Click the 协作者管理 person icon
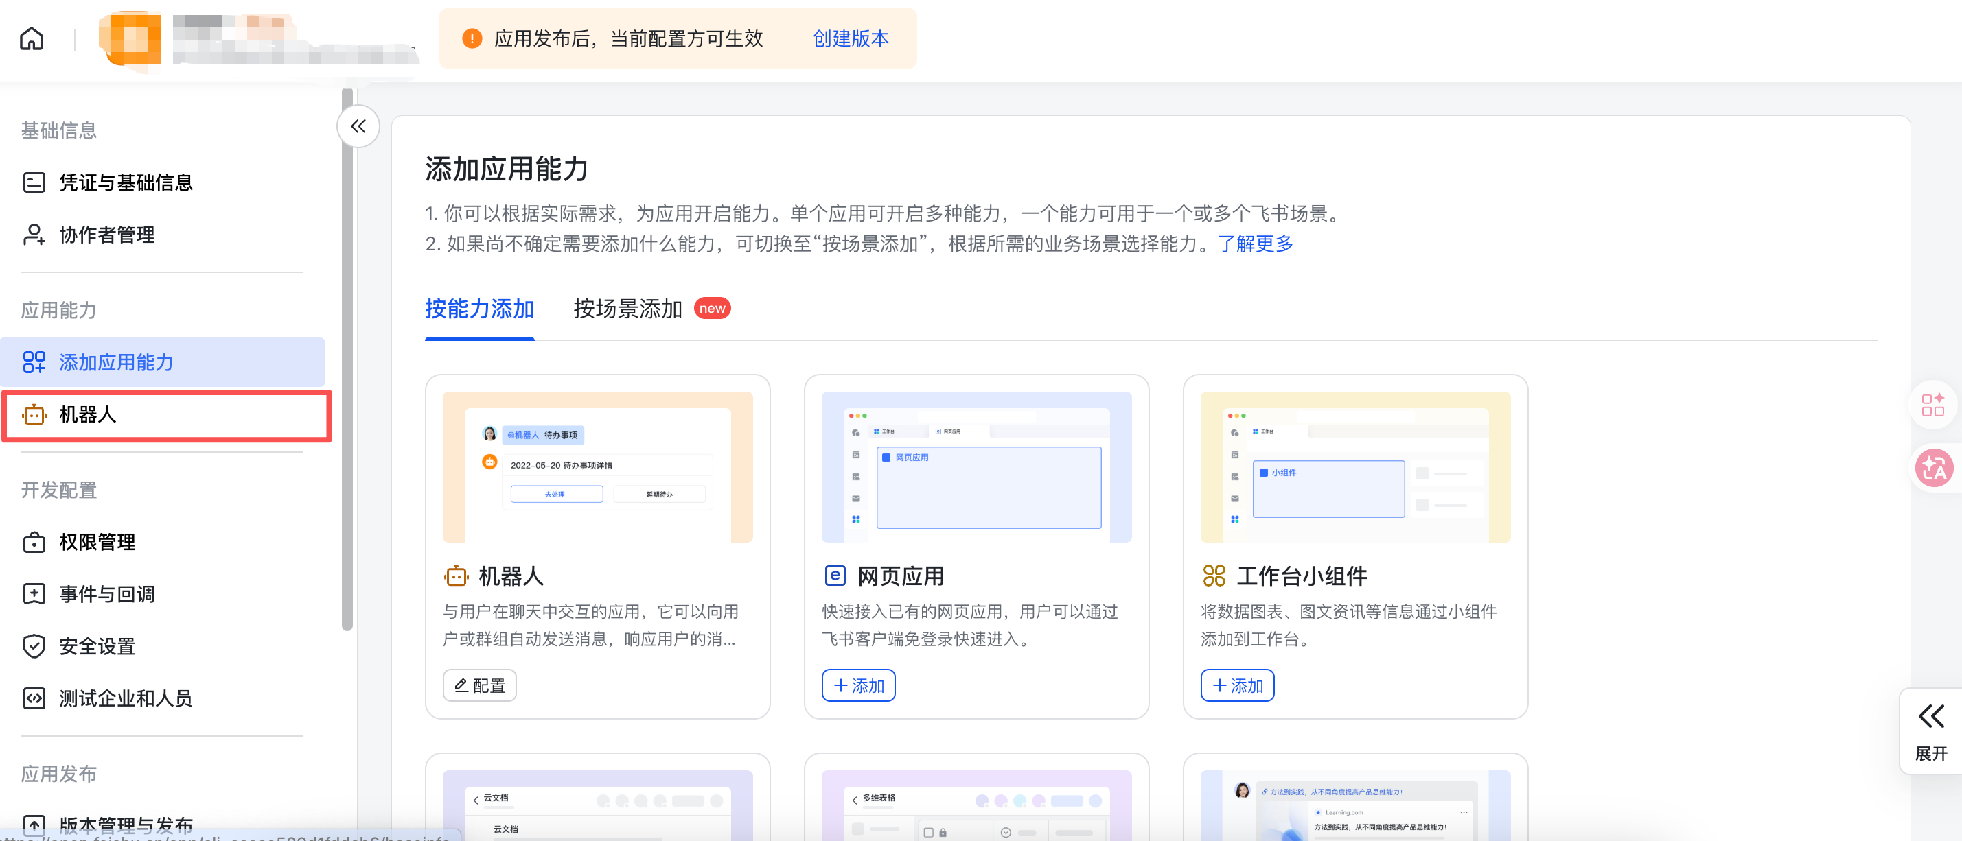Image resolution: width=1962 pixels, height=841 pixels. [34, 235]
